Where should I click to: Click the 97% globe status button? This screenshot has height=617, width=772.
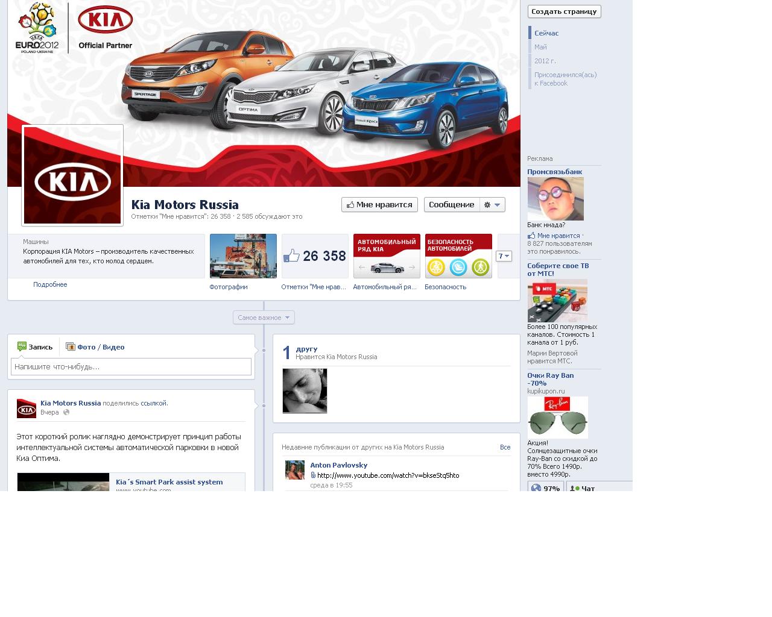coord(546,487)
